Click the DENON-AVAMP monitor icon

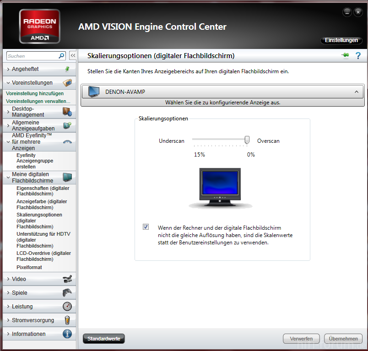coord(94,92)
